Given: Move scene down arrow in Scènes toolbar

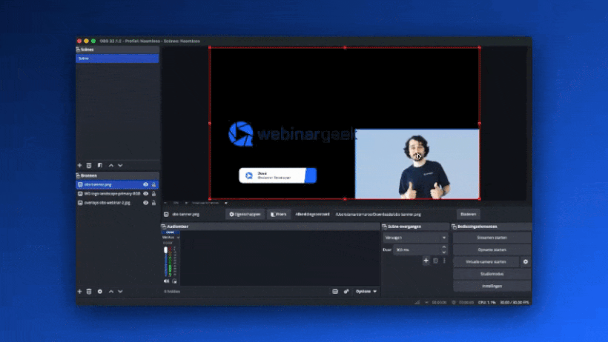Looking at the screenshot, I should click(x=120, y=165).
